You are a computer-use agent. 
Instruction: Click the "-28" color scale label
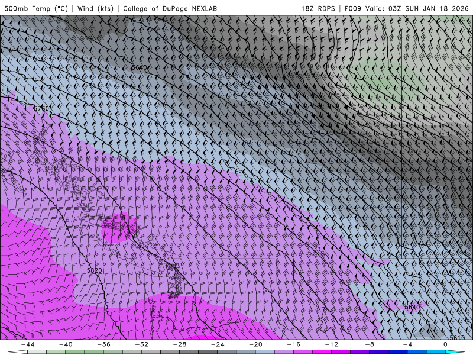pyautogui.click(x=180, y=344)
